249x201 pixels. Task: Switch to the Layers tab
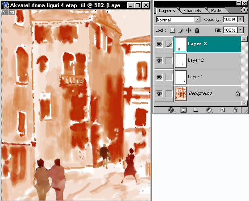(x=167, y=10)
